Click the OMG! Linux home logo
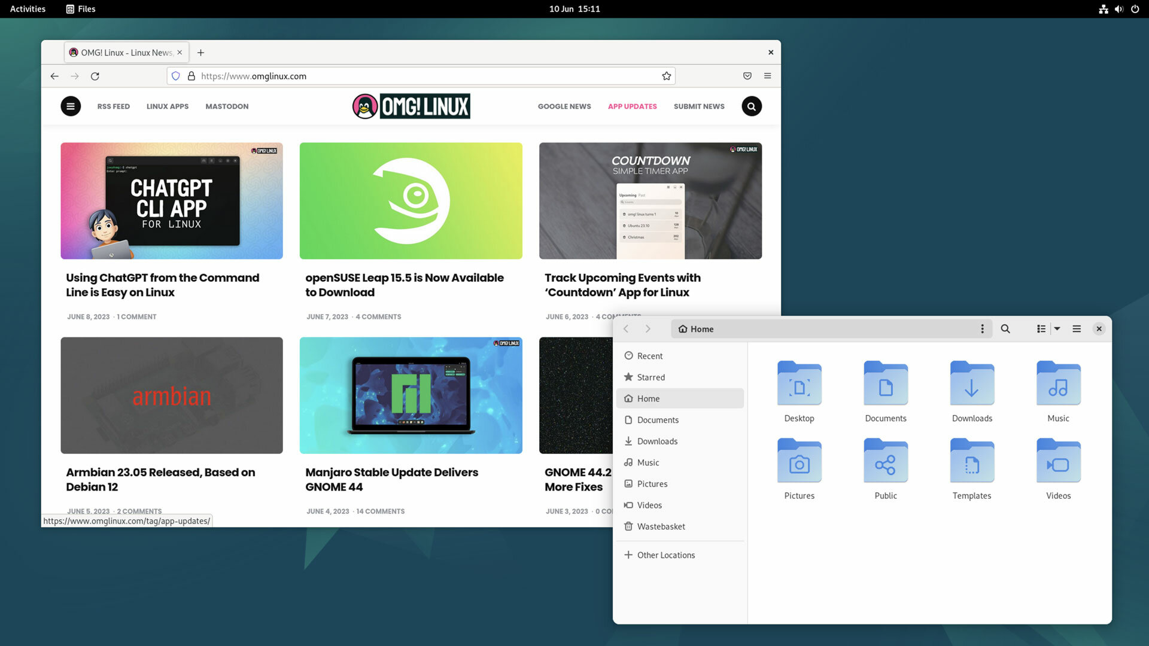1149x646 pixels. coord(411,106)
